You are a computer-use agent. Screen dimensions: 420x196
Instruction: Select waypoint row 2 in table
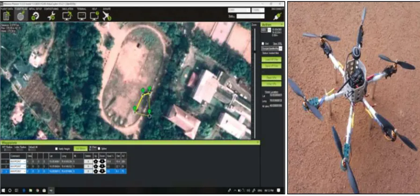click(x=64, y=166)
